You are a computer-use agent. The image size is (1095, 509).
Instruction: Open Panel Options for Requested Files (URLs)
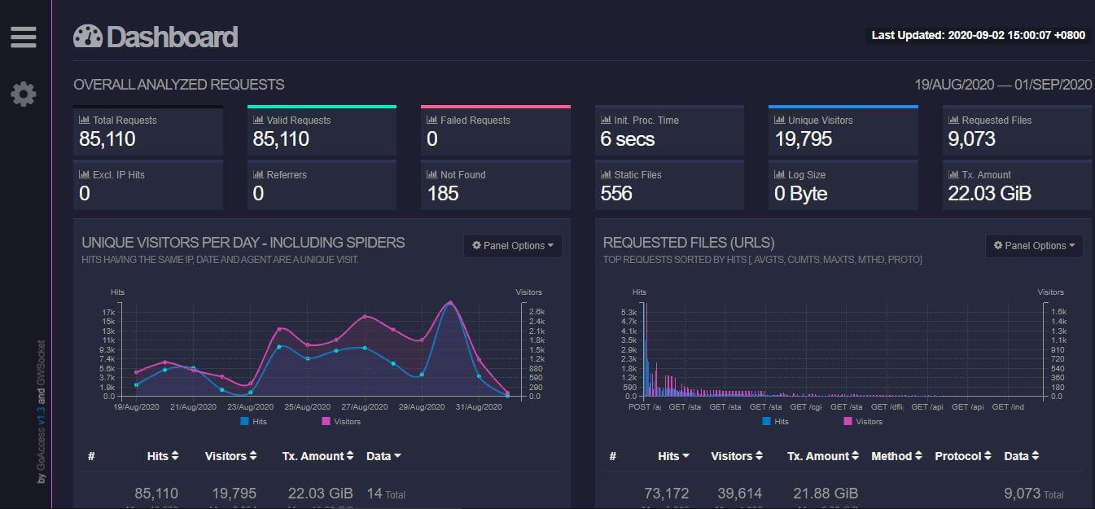click(1034, 245)
